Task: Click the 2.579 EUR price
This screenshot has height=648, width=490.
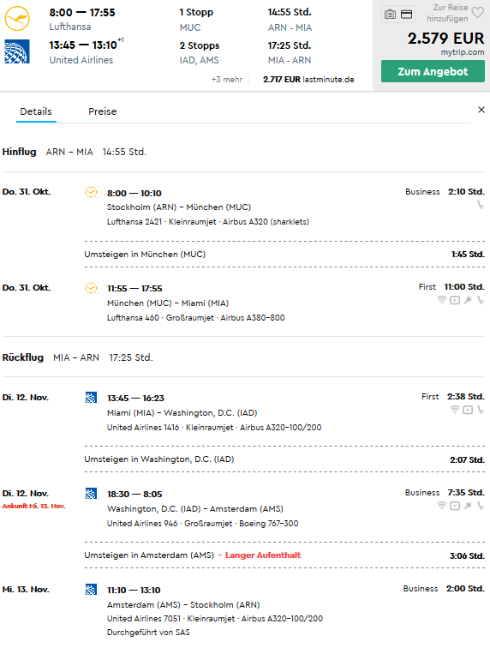Action: [x=445, y=38]
